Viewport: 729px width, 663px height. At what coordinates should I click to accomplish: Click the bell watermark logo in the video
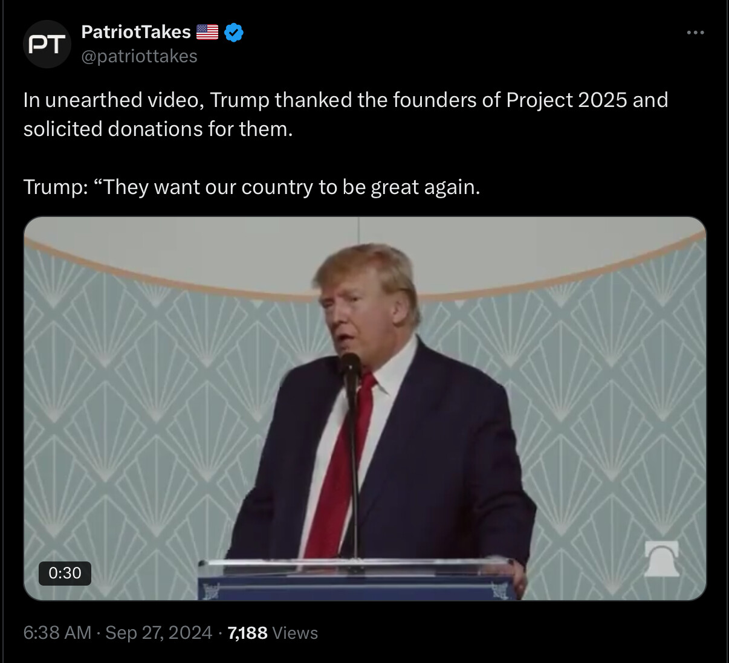point(662,558)
